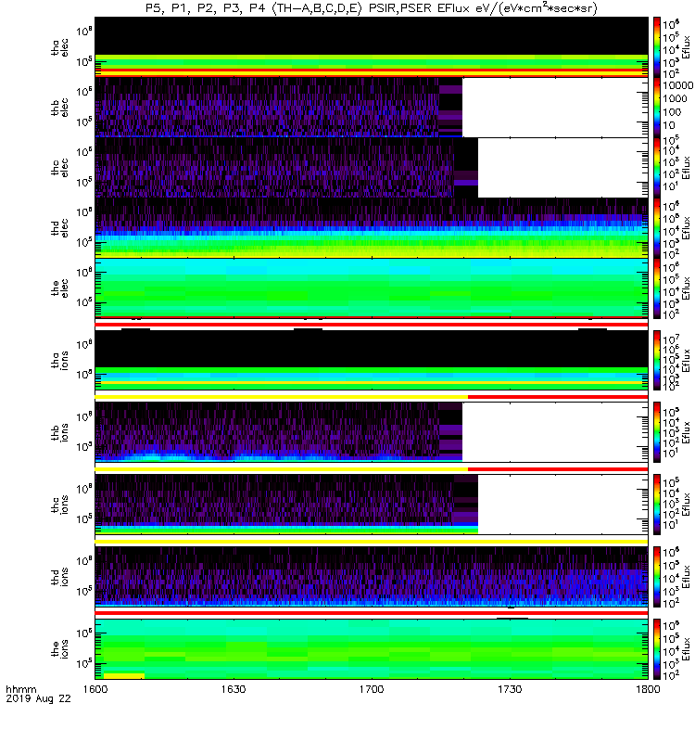The width and height of the screenshot is (695, 742).
Task: Click inside the thd elec spectrogram
Action: pyautogui.click(x=372, y=227)
